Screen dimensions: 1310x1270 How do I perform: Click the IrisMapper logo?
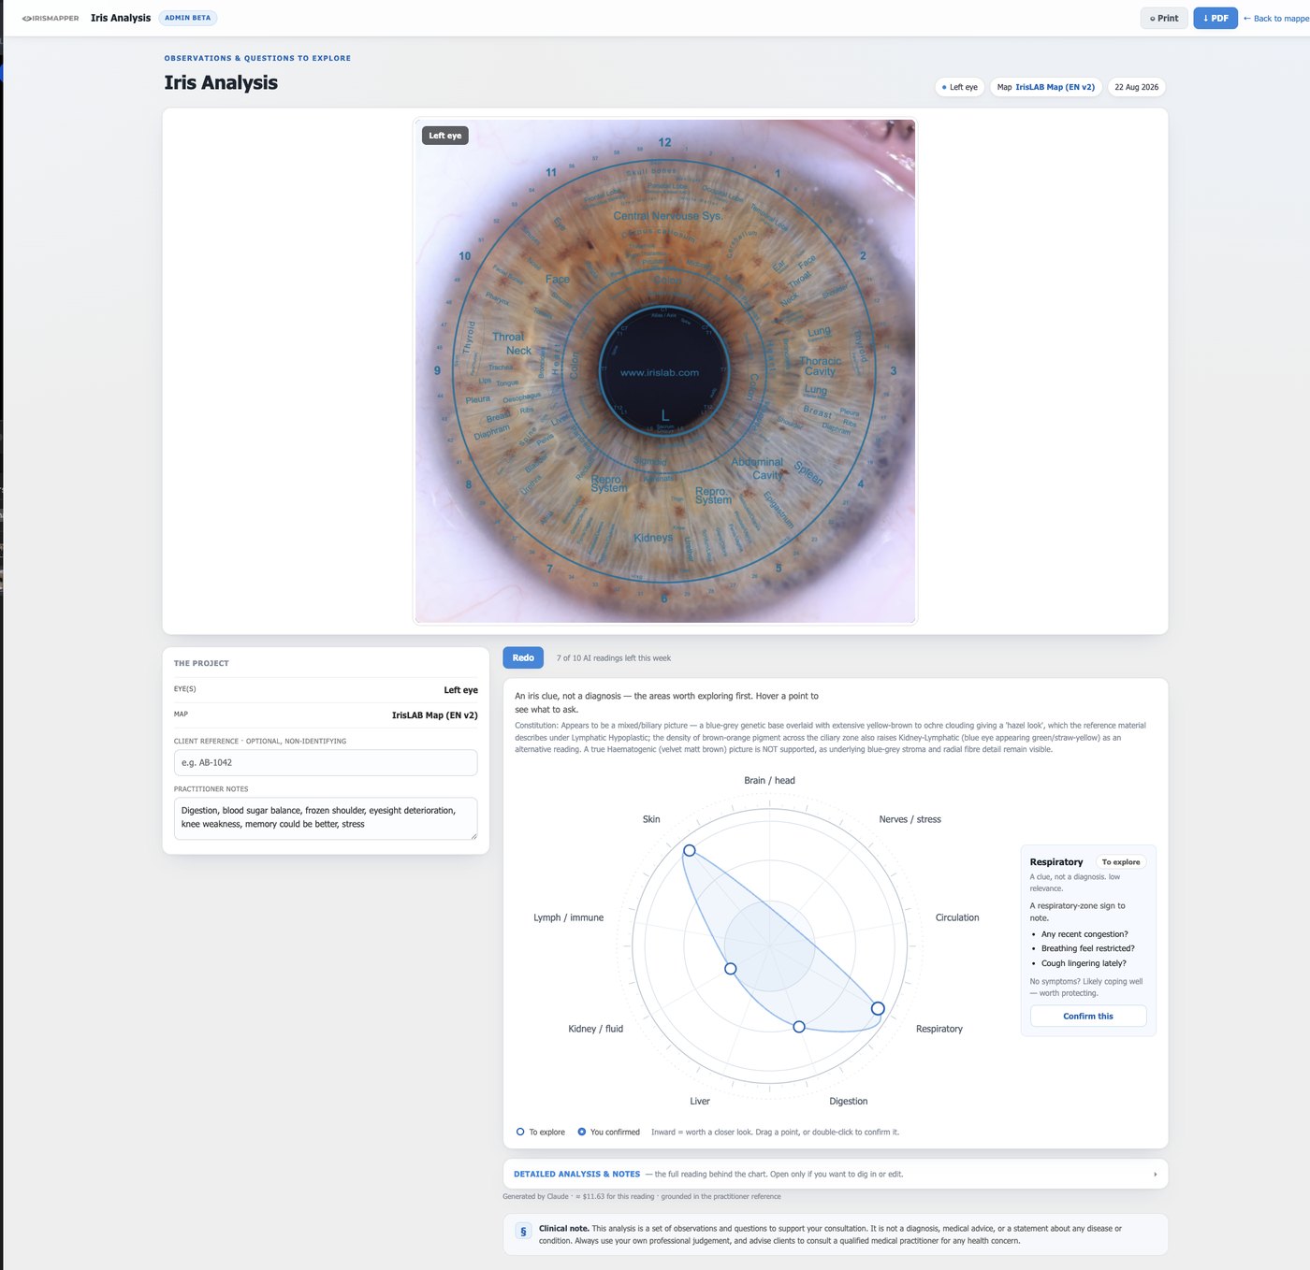(51, 18)
